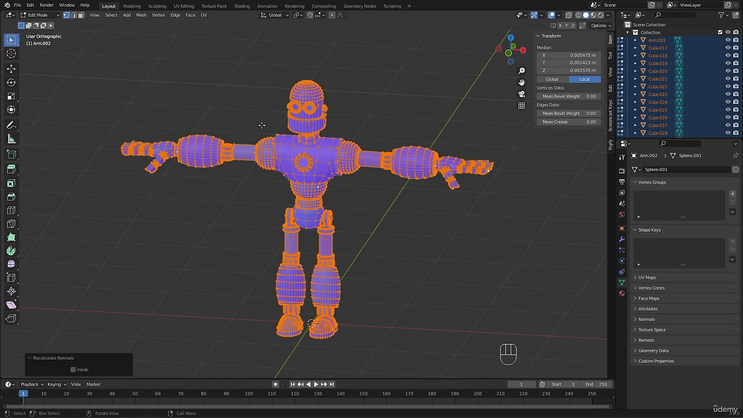Image resolution: width=743 pixels, height=418 pixels.
Task: Click the End frame field in timeline
Action: [x=597, y=384]
